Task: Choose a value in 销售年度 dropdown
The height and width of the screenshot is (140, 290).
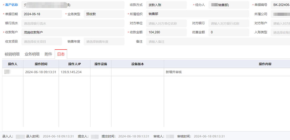Action: [x=104, y=41]
